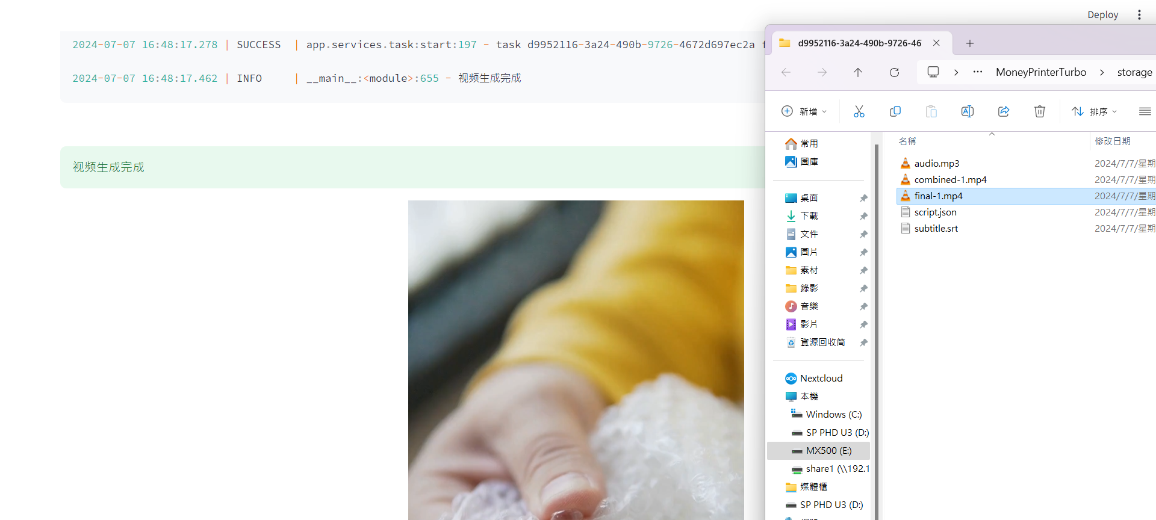1156x520 pixels.
Task: Rename the selected file
Action: (968, 111)
